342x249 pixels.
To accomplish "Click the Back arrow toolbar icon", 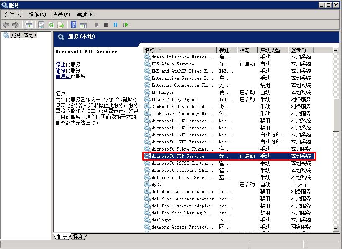I will click(6, 25).
